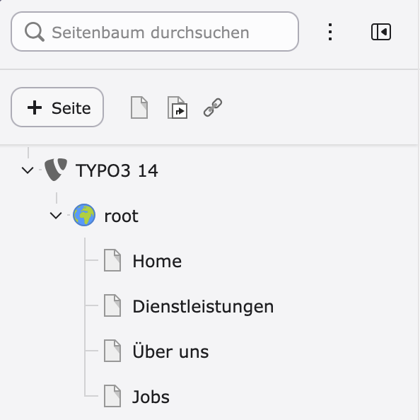The image size is (420, 420).
Task: Open the Über uns page
Action: click(x=170, y=351)
